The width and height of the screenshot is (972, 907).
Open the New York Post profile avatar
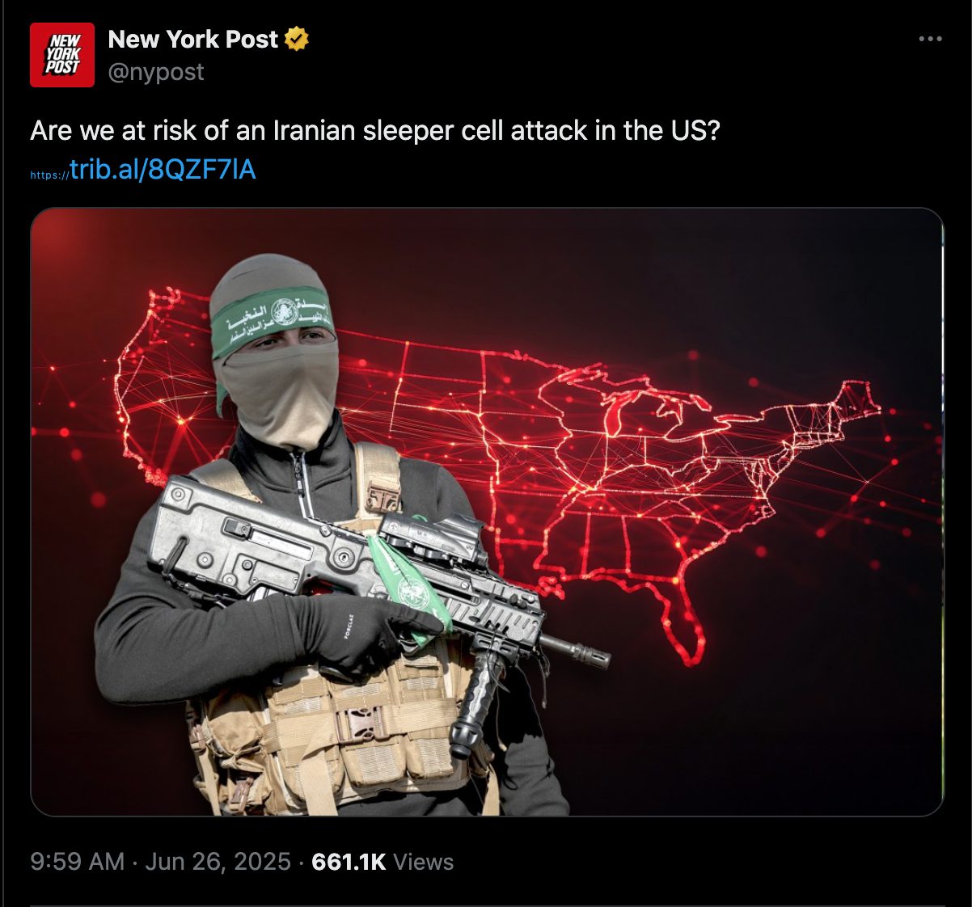tap(62, 55)
